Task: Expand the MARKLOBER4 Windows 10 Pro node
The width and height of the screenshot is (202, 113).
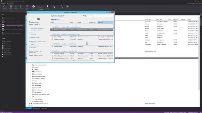Action: tap(29, 104)
